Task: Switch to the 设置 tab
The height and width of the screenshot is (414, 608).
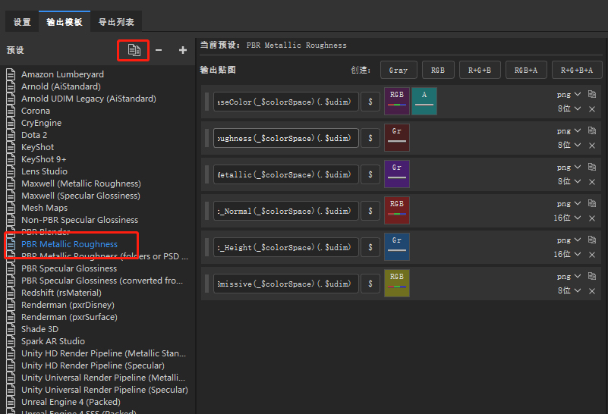Action: 22,22
